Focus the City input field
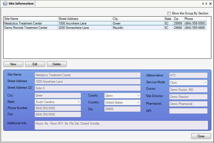Image resolution: width=214 pixels, height=143 pixels. point(58,95)
